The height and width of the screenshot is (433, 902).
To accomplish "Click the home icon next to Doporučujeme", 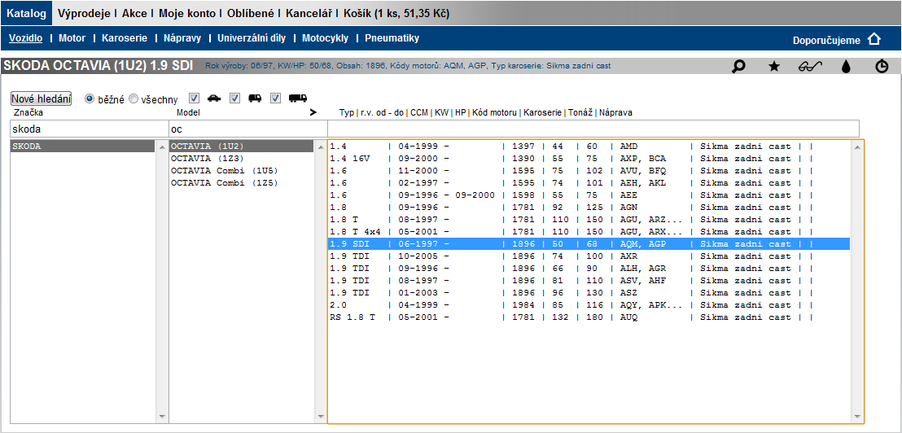I will [874, 39].
